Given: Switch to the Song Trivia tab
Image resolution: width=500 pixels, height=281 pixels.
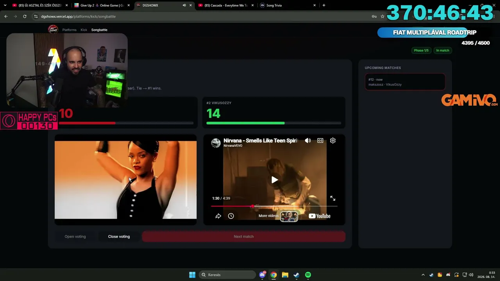Looking at the screenshot, I should click(x=287, y=5).
